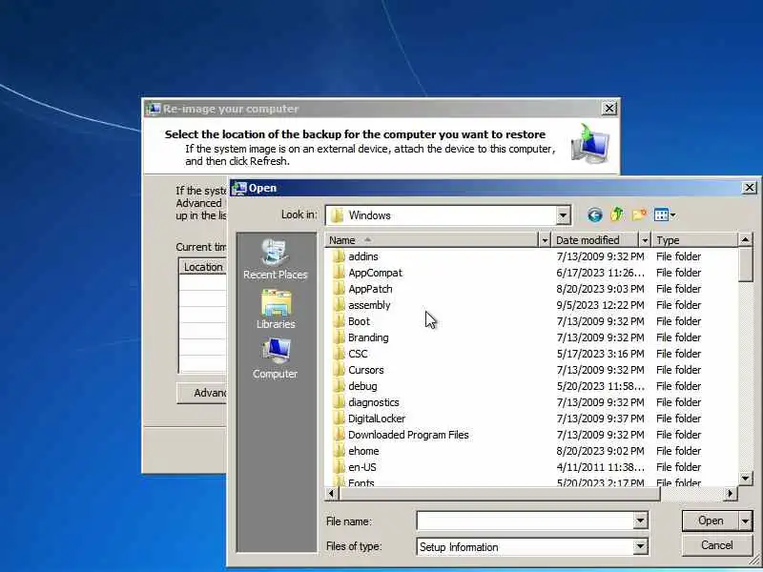This screenshot has width=763, height=572.
Task: Go up one folder level icon
Action: tap(617, 214)
